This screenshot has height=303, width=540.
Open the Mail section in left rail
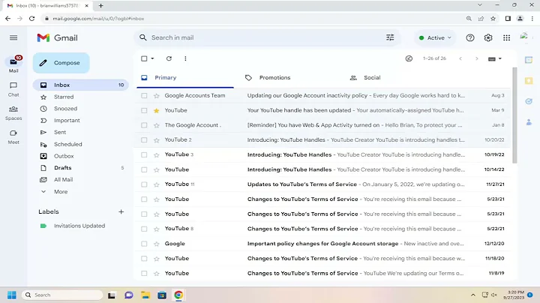[13, 64]
